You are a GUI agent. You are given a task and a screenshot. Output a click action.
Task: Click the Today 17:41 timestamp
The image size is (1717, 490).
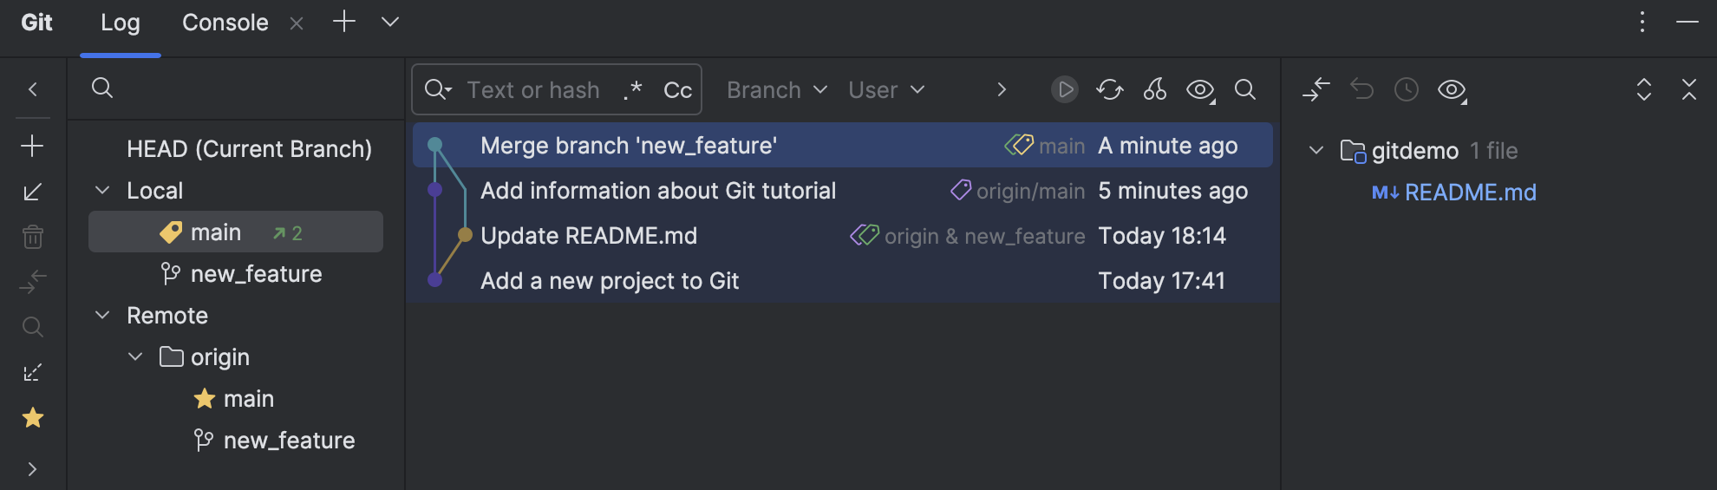(1161, 281)
